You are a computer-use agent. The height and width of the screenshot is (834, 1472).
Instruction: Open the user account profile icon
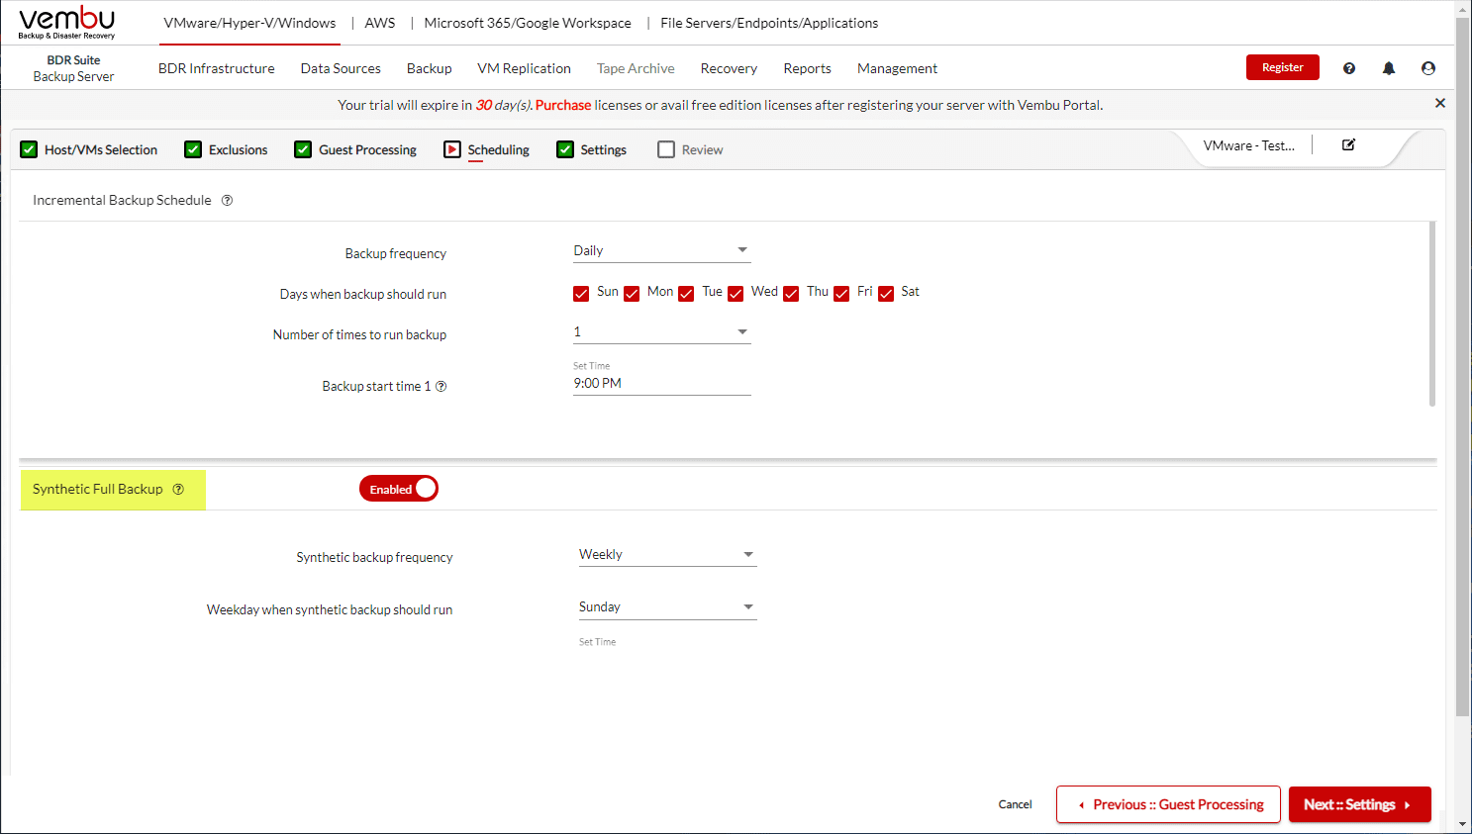(1427, 68)
